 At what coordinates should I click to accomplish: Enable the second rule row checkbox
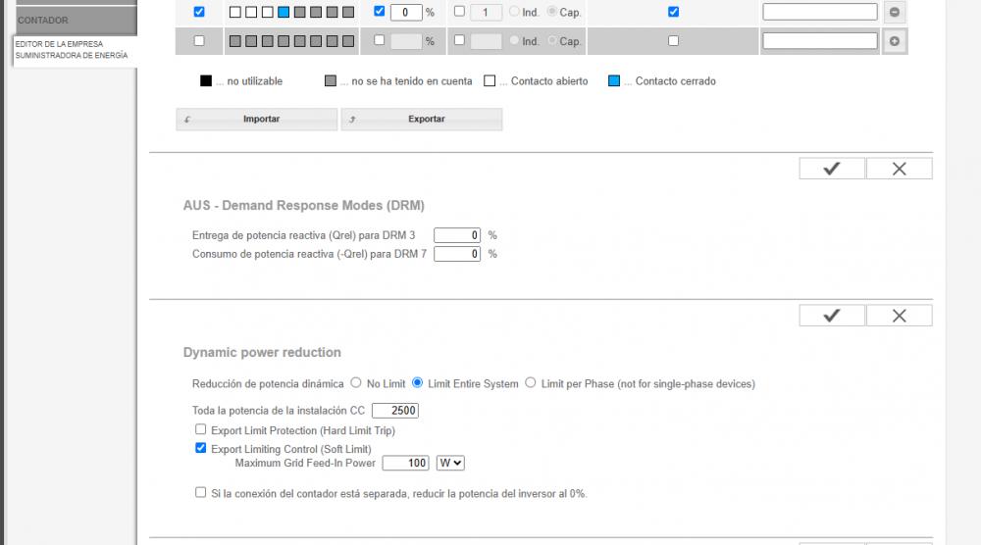[x=199, y=40]
